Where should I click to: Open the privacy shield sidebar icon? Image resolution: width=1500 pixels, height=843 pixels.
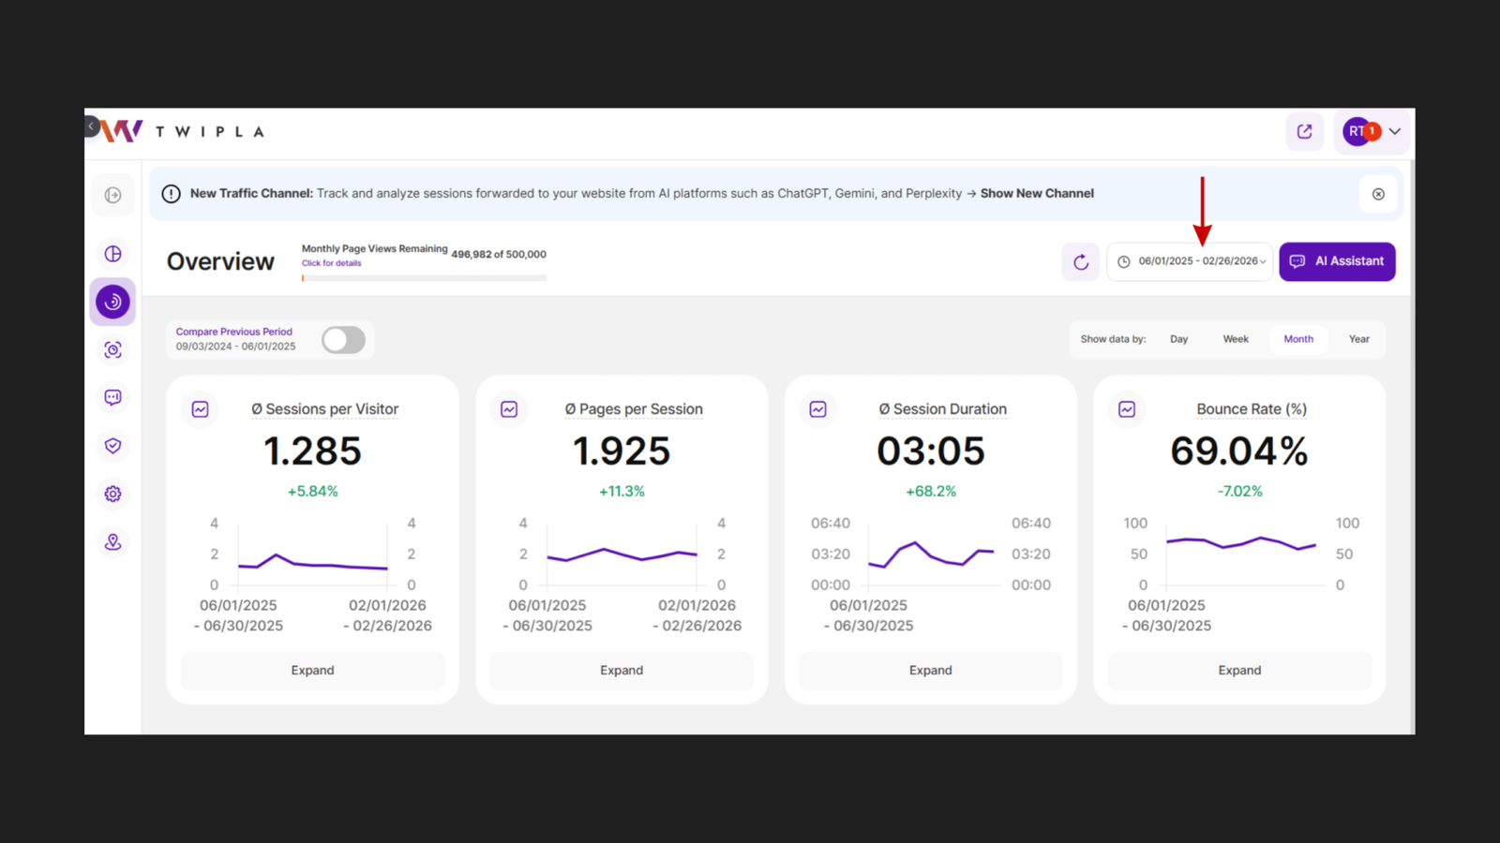tap(112, 446)
